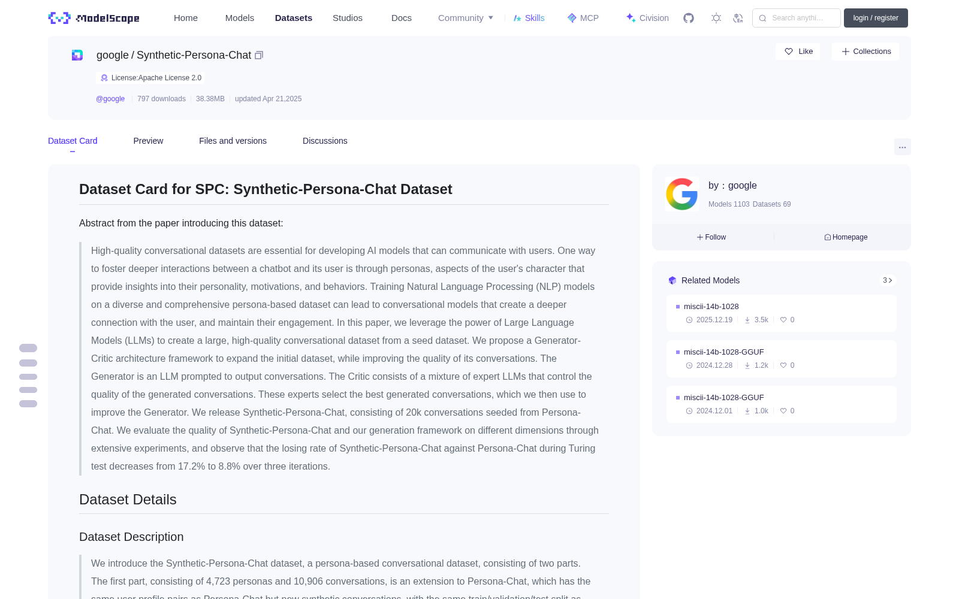The height and width of the screenshot is (599, 959).
Task: Open the GitHub icon link
Action: click(x=689, y=18)
